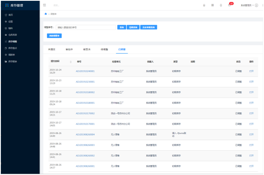Click 打开 for row ADJ201908260002
The image size is (264, 175).
coord(251,156)
